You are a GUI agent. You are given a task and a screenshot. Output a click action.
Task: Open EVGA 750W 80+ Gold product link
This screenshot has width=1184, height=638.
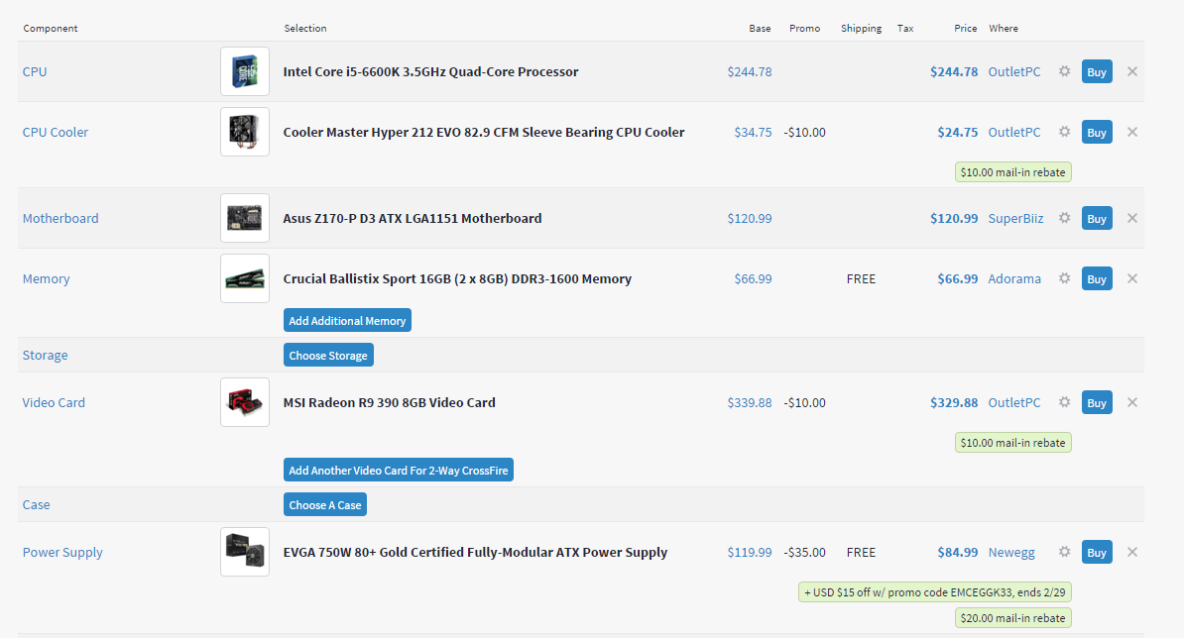click(x=476, y=552)
